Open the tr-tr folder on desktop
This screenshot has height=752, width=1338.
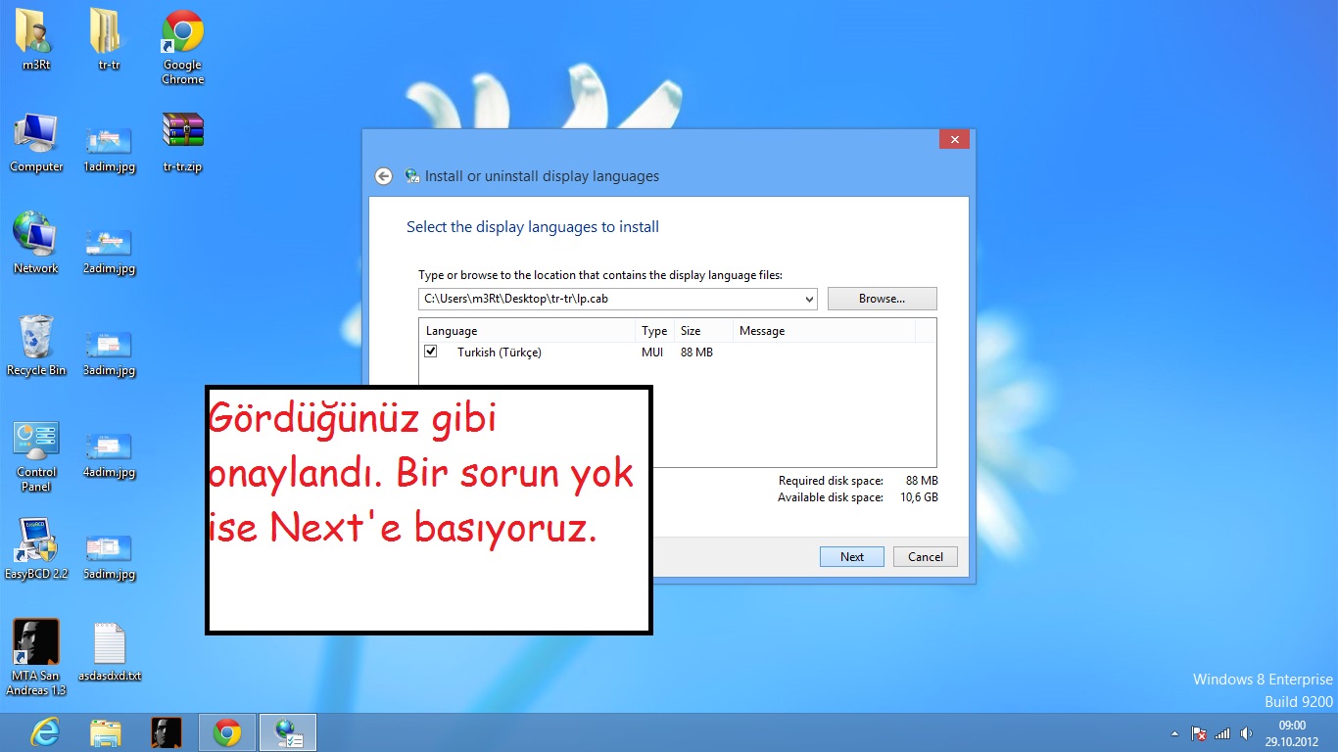point(109,39)
